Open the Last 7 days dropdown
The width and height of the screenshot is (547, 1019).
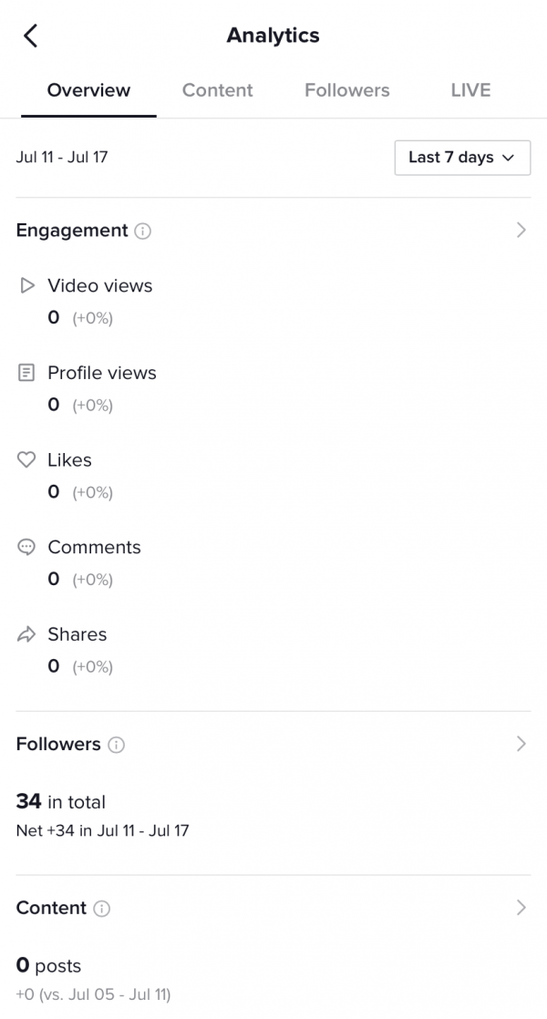click(462, 158)
